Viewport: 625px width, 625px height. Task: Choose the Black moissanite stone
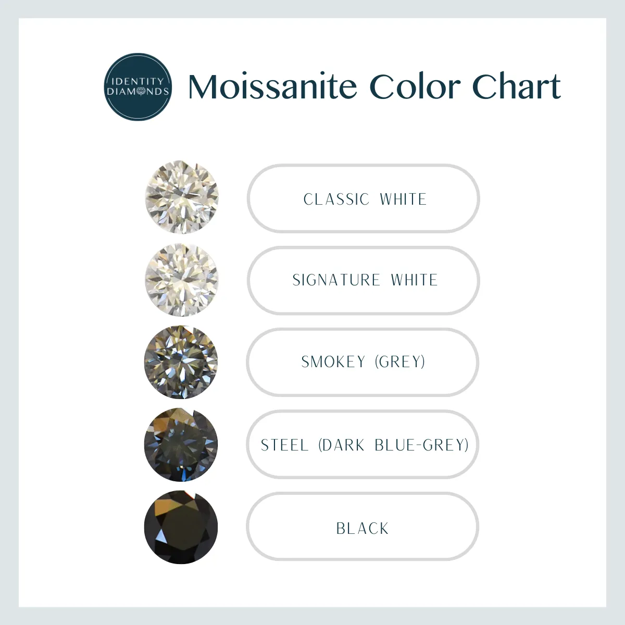click(x=181, y=527)
